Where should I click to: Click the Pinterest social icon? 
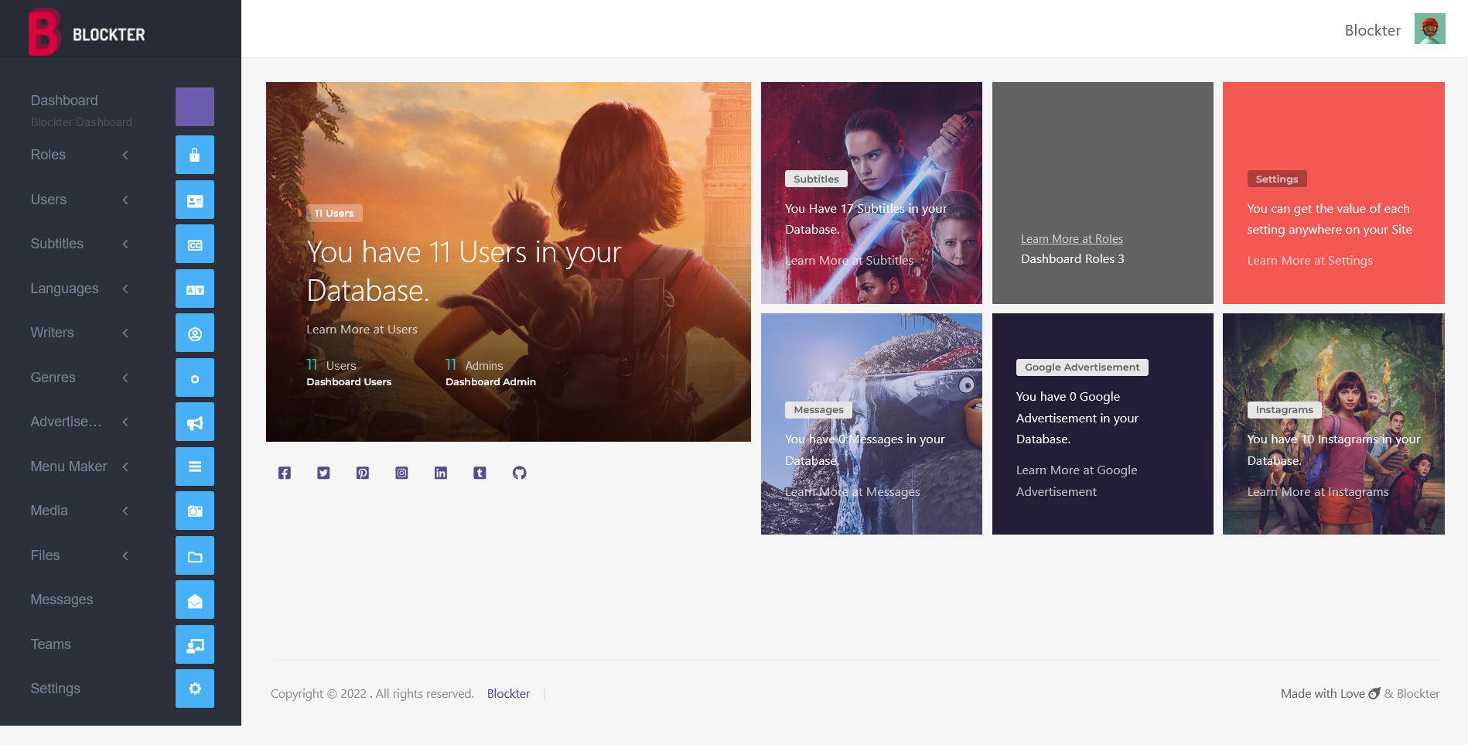[363, 473]
